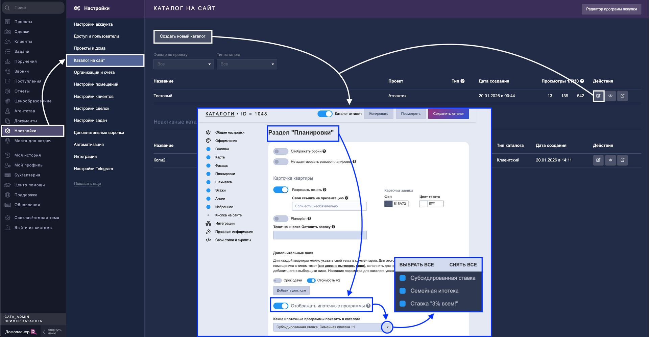The image size is (649, 337).
Task: Click Сохранить каталог button
Action: (x=449, y=114)
